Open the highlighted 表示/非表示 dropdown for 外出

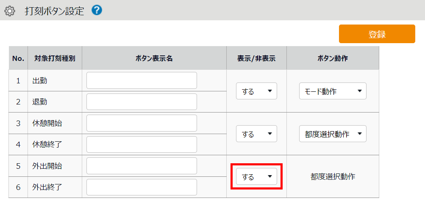pyautogui.click(x=256, y=177)
